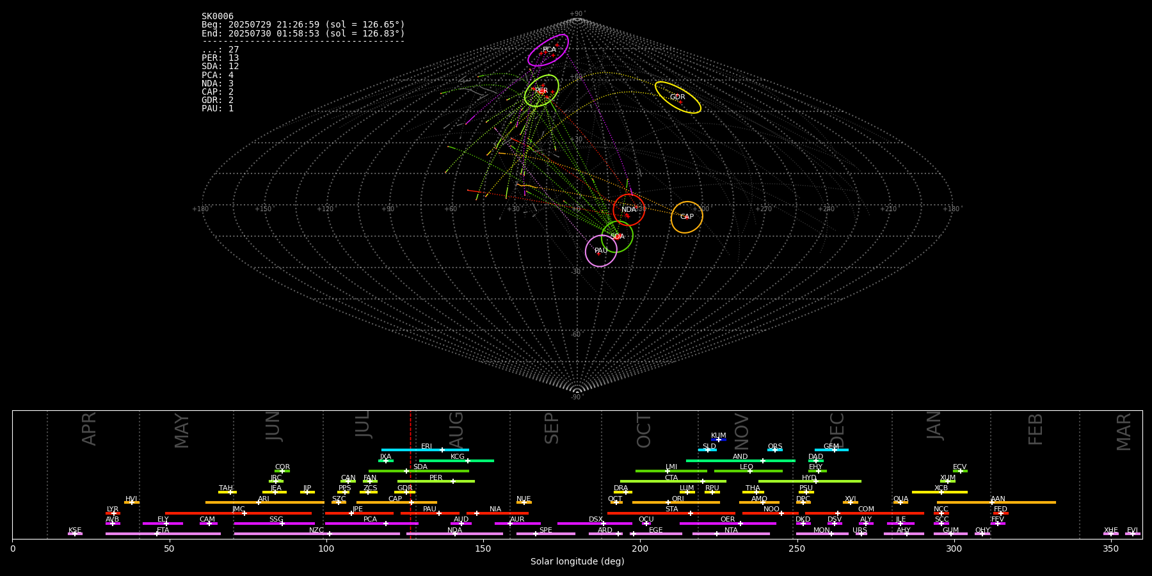Click the yellow GDR radiant ellipse on sky map
Screen dimensions: 1152x576
point(678,97)
